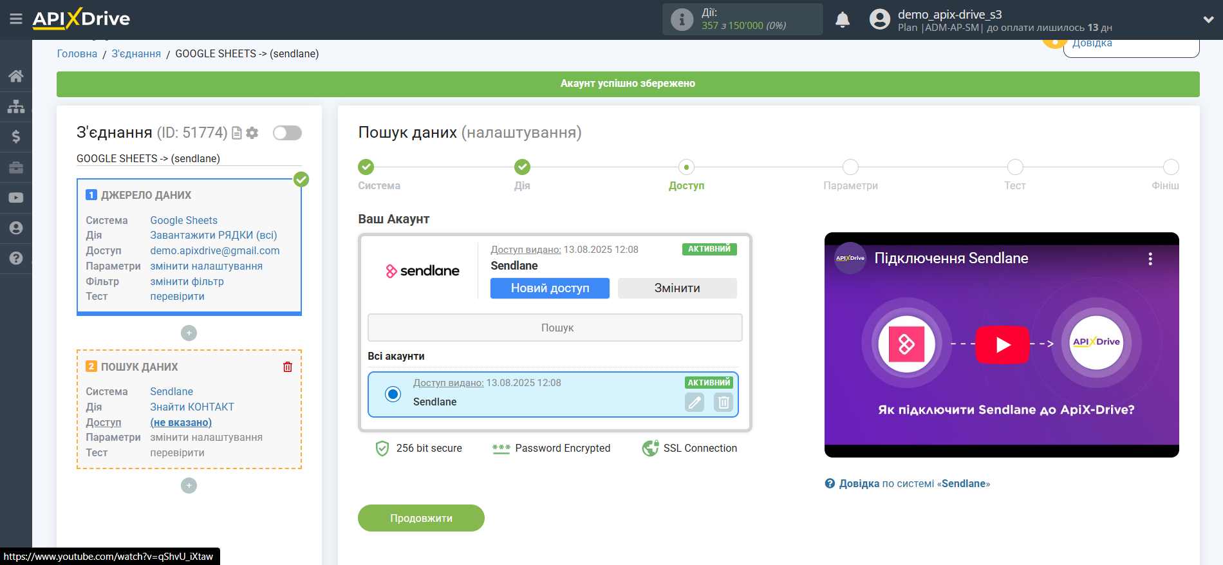Click перевірити in the data source block
1223x565 pixels.
point(178,296)
